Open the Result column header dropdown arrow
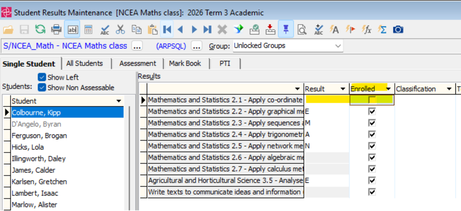The width and height of the screenshot is (461, 211). (342, 89)
